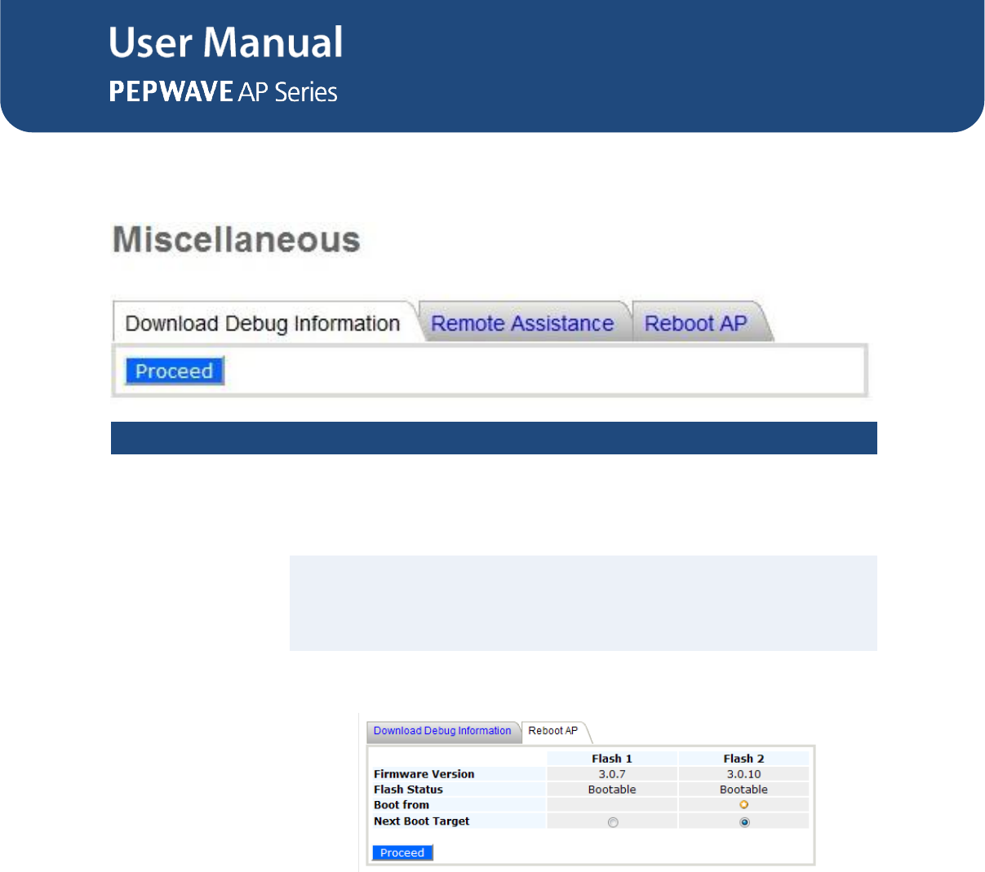Select Download Debug Information tab in lower screenshot

click(442, 731)
